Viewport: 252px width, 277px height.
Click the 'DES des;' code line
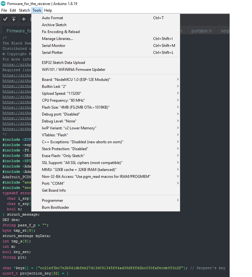coord(11,220)
